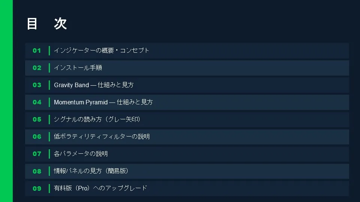Screen dimensions: 360x202
Task: Click the section number 08
Action: (37, 171)
